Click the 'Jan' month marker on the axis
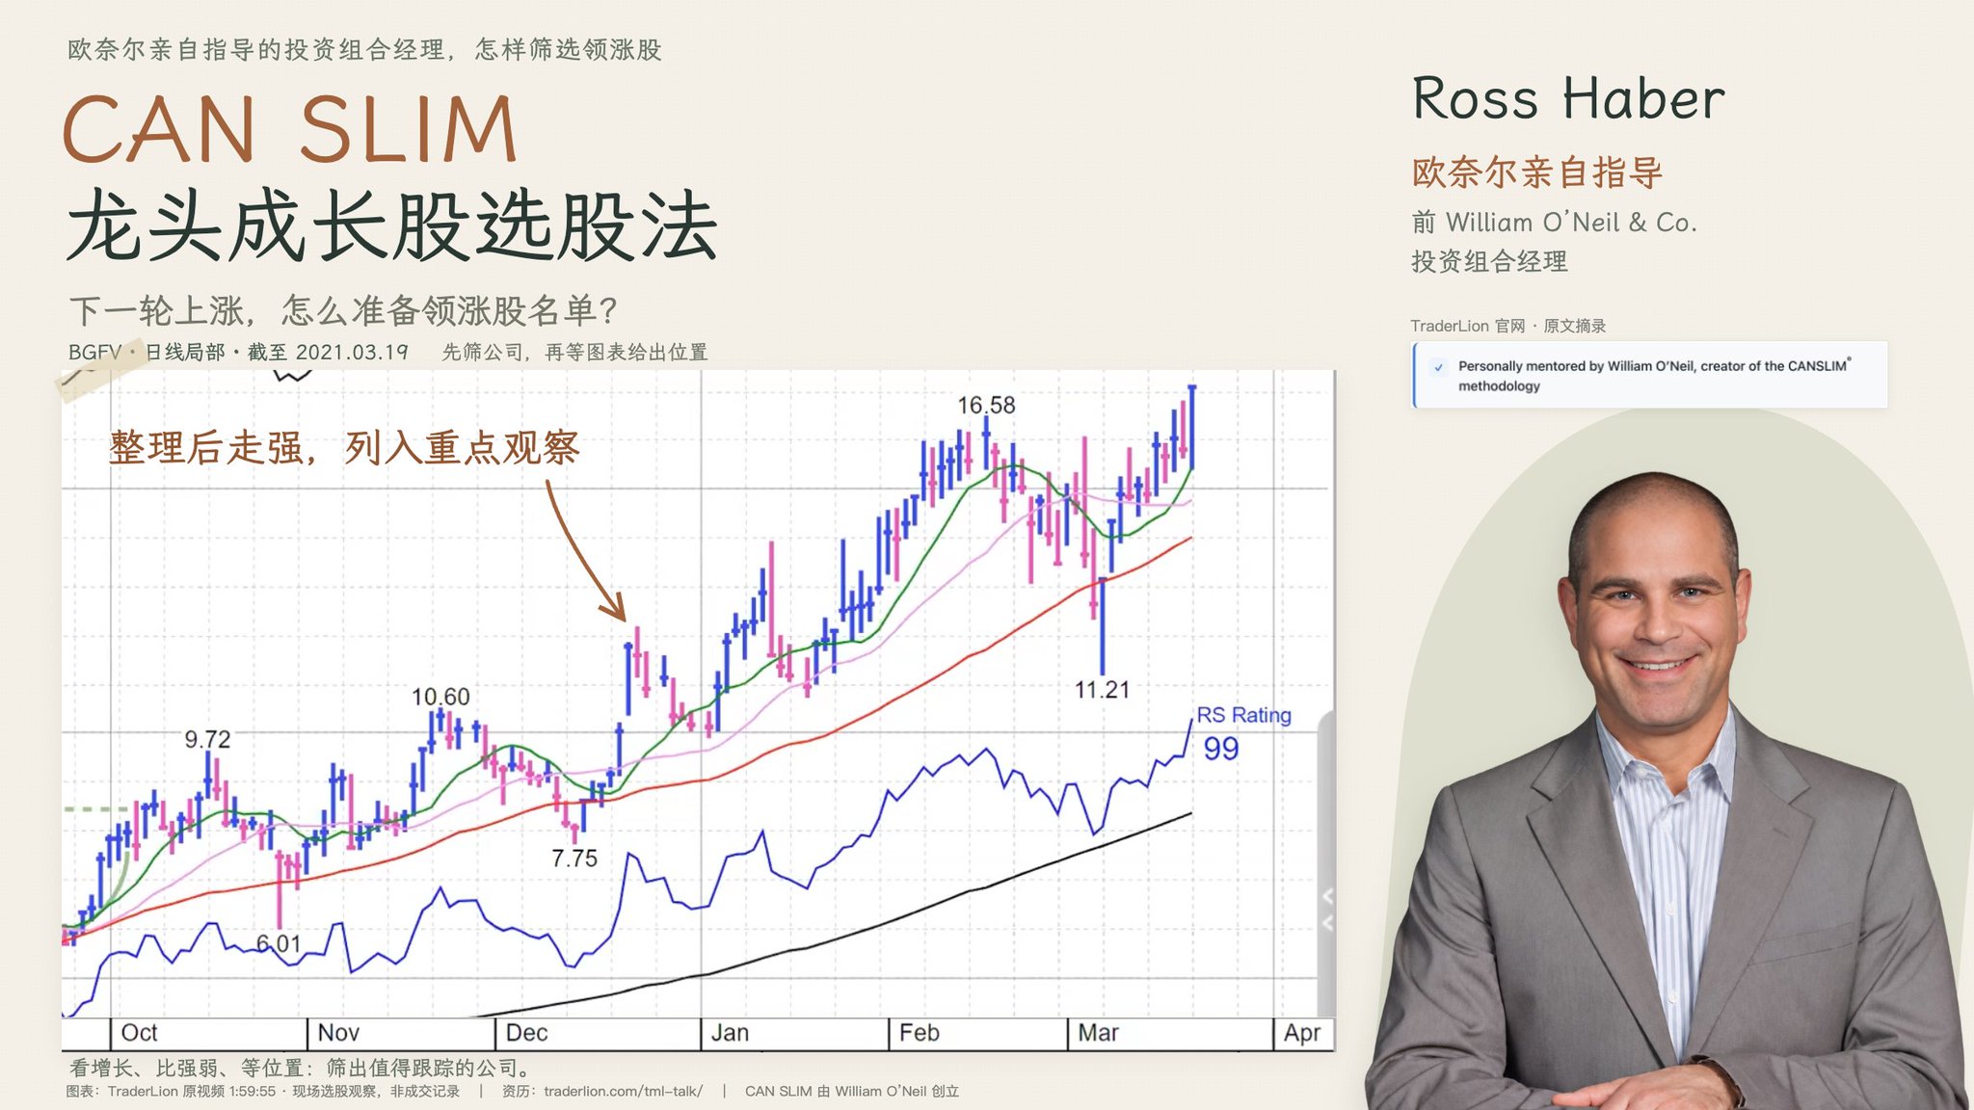1974x1110 pixels. [730, 1033]
